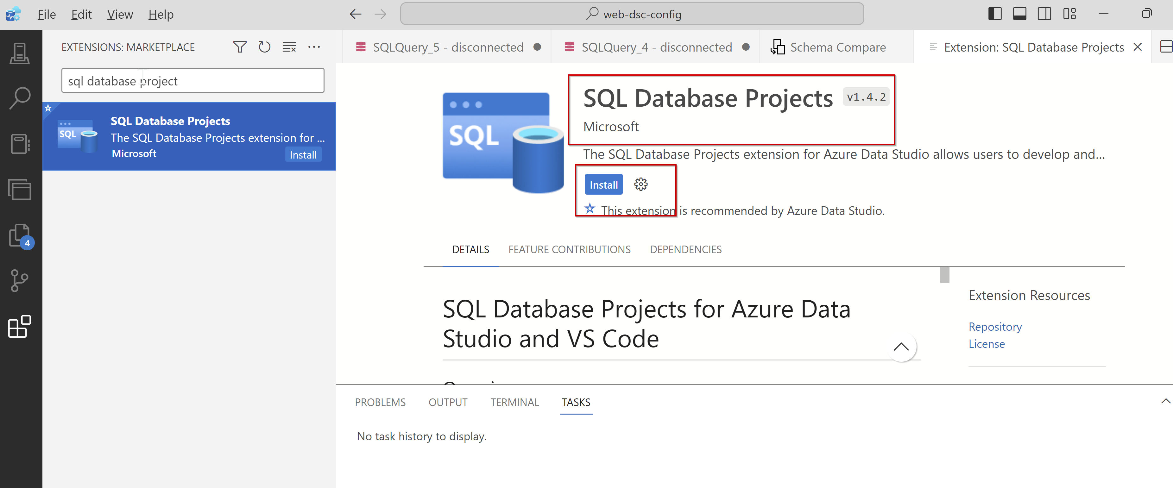Image resolution: width=1173 pixels, height=488 pixels.
Task: Switch to the SQLQuery_4 - disconnected tab
Action: pyautogui.click(x=655, y=47)
